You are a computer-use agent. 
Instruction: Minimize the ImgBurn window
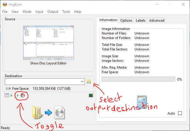click(157, 4)
